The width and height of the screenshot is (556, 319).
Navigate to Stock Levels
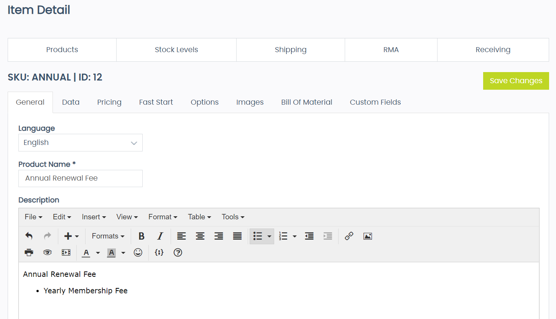(x=176, y=49)
